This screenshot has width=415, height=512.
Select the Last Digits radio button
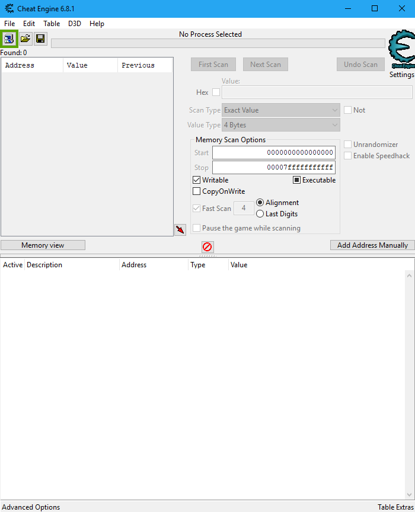coord(260,214)
